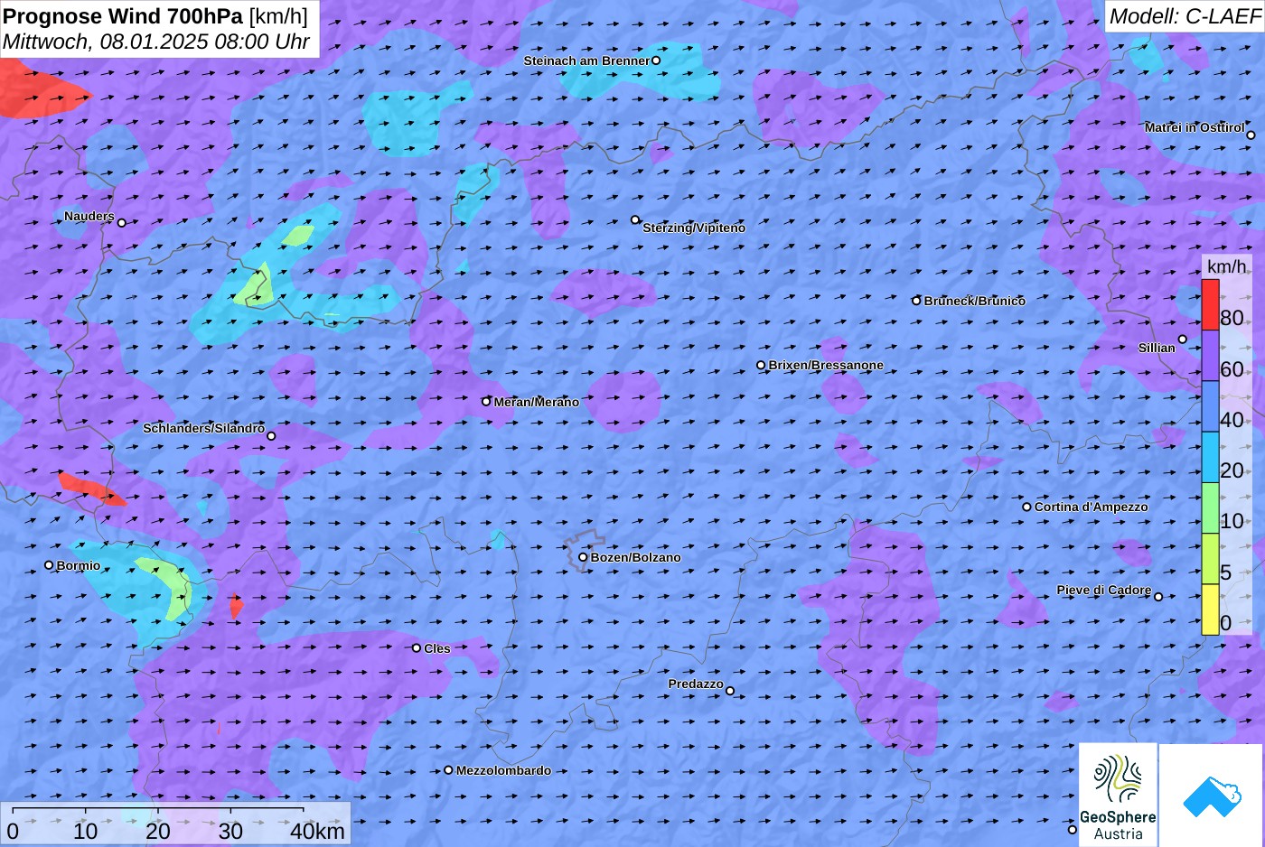
Task: Click the 'Brixen/Bressanone' place label
Action: 826,365
